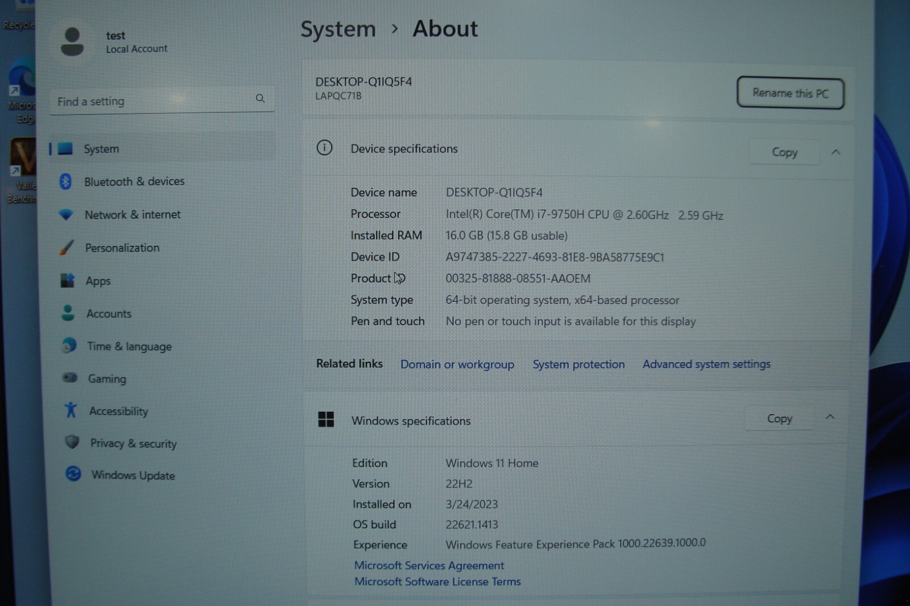Viewport: 910px width, 606px height.
Task: Click the Windows Update sync icon
Action: pos(73,474)
